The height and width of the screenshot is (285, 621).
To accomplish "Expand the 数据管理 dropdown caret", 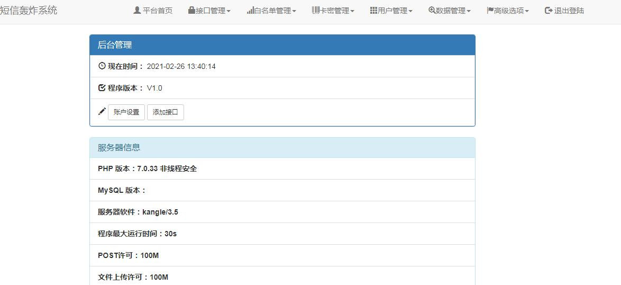I will click(x=469, y=12).
